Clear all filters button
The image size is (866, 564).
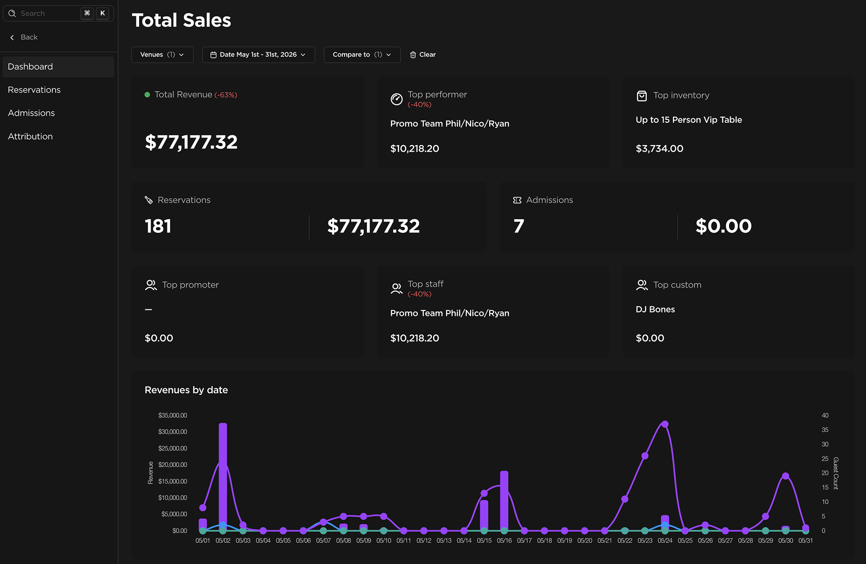[x=423, y=55]
